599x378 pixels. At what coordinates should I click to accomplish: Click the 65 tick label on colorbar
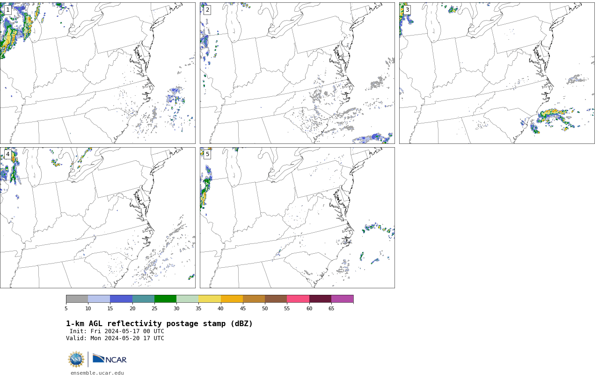[x=331, y=308]
